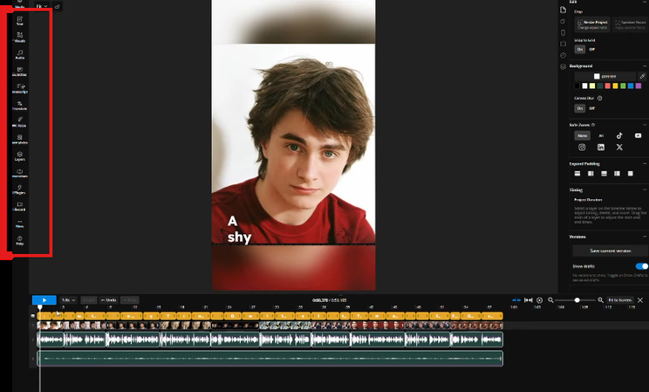Open the Translate tool in the sidebar
Viewport: 649px width, 392px height.
(19, 106)
